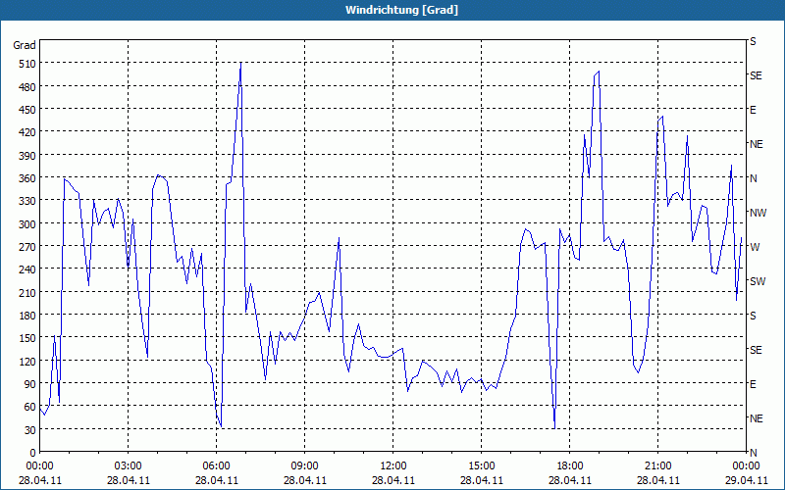
Task: Click the 15:00 time axis label
Action: tap(481, 466)
